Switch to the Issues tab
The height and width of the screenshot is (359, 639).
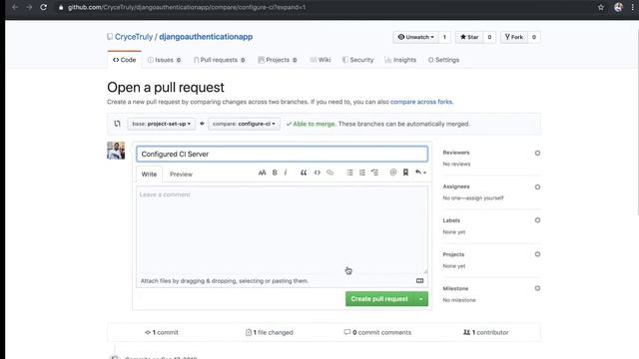[x=164, y=60]
